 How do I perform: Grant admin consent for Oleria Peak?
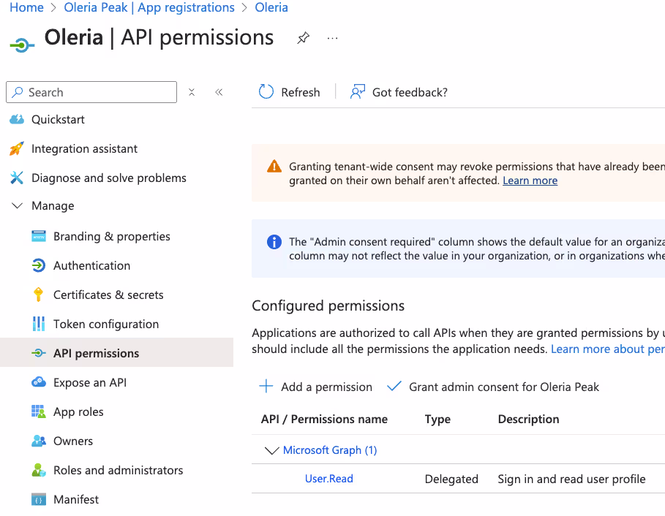[x=493, y=387]
